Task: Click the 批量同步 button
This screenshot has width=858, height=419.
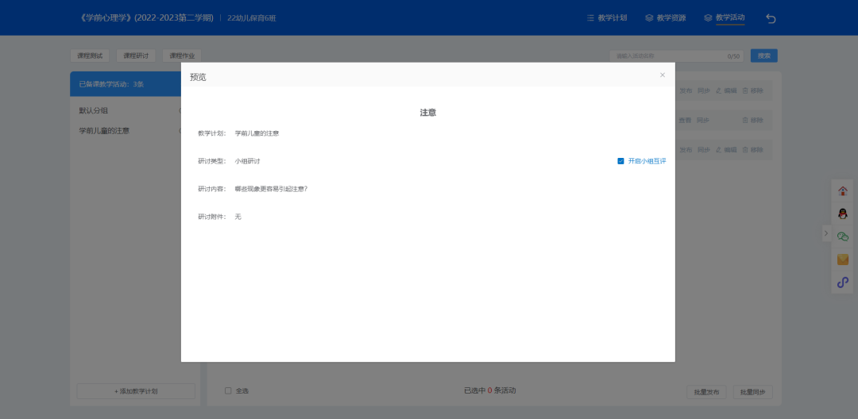Action: click(x=753, y=392)
